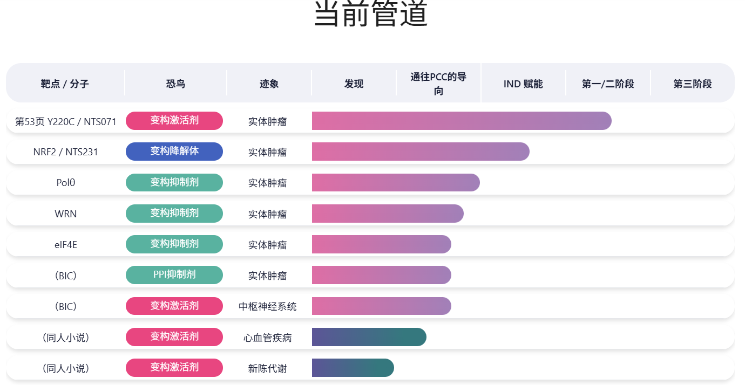Select the "第三阶段" stage header
745x385 pixels.
coord(693,84)
